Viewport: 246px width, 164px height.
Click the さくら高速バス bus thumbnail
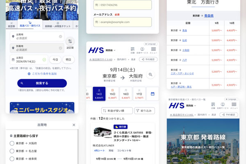(102, 132)
